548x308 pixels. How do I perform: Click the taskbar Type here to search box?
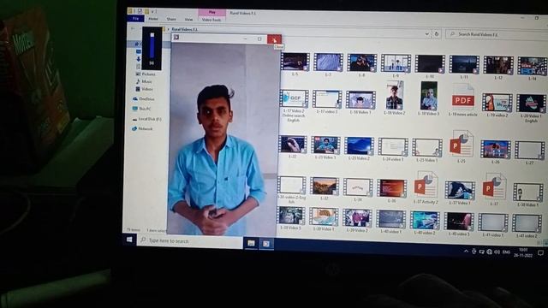189,241
